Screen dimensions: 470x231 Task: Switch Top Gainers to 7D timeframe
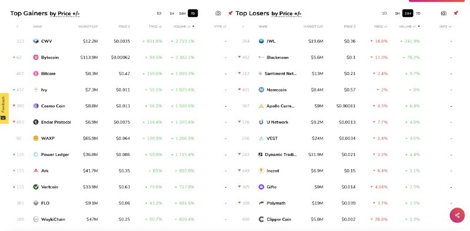(193, 13)
